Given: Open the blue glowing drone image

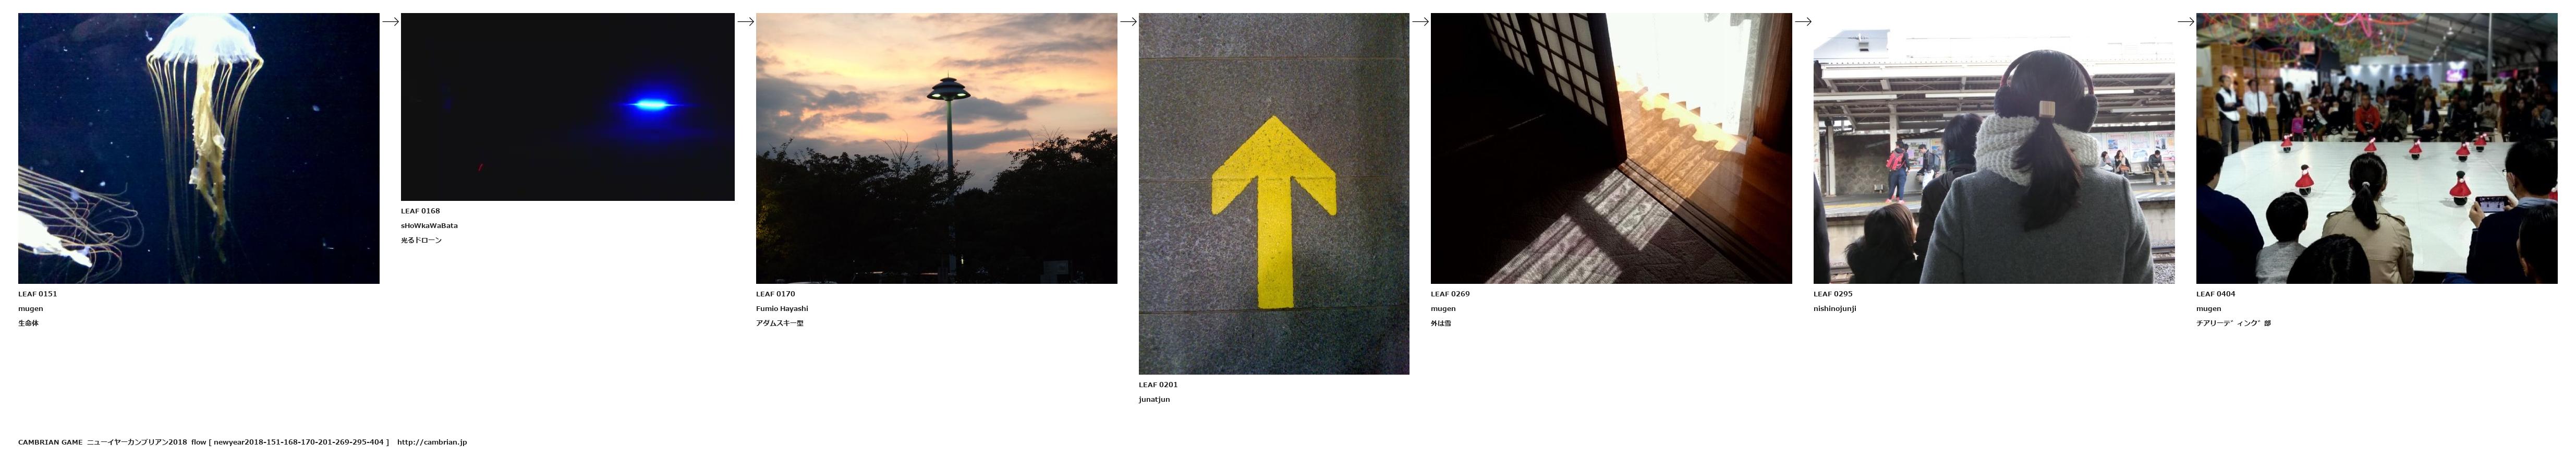Looking at the screenshot, I should coord(567,107).
